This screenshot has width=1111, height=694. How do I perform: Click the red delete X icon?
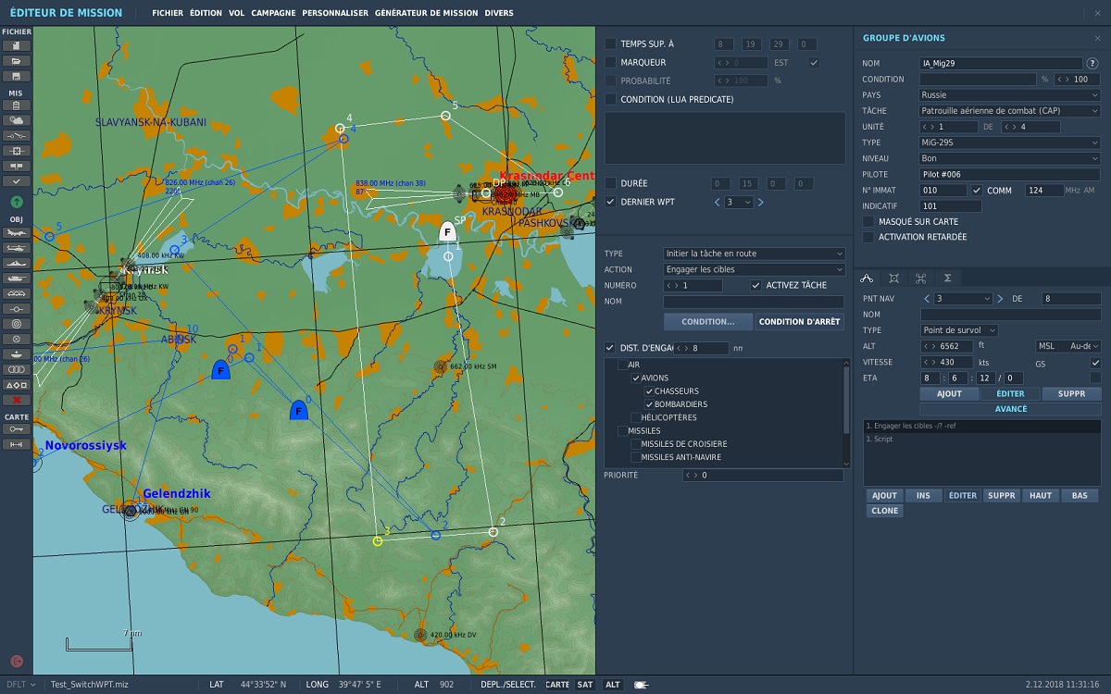(x=17, y=400)
